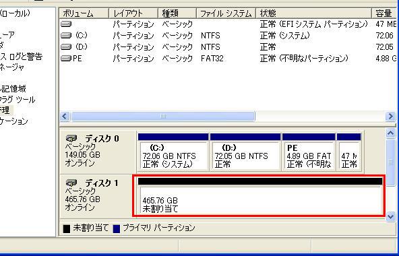The image size is (399, 256).
Task: Click the disk pane scroll down arrow
Action: 390,216
